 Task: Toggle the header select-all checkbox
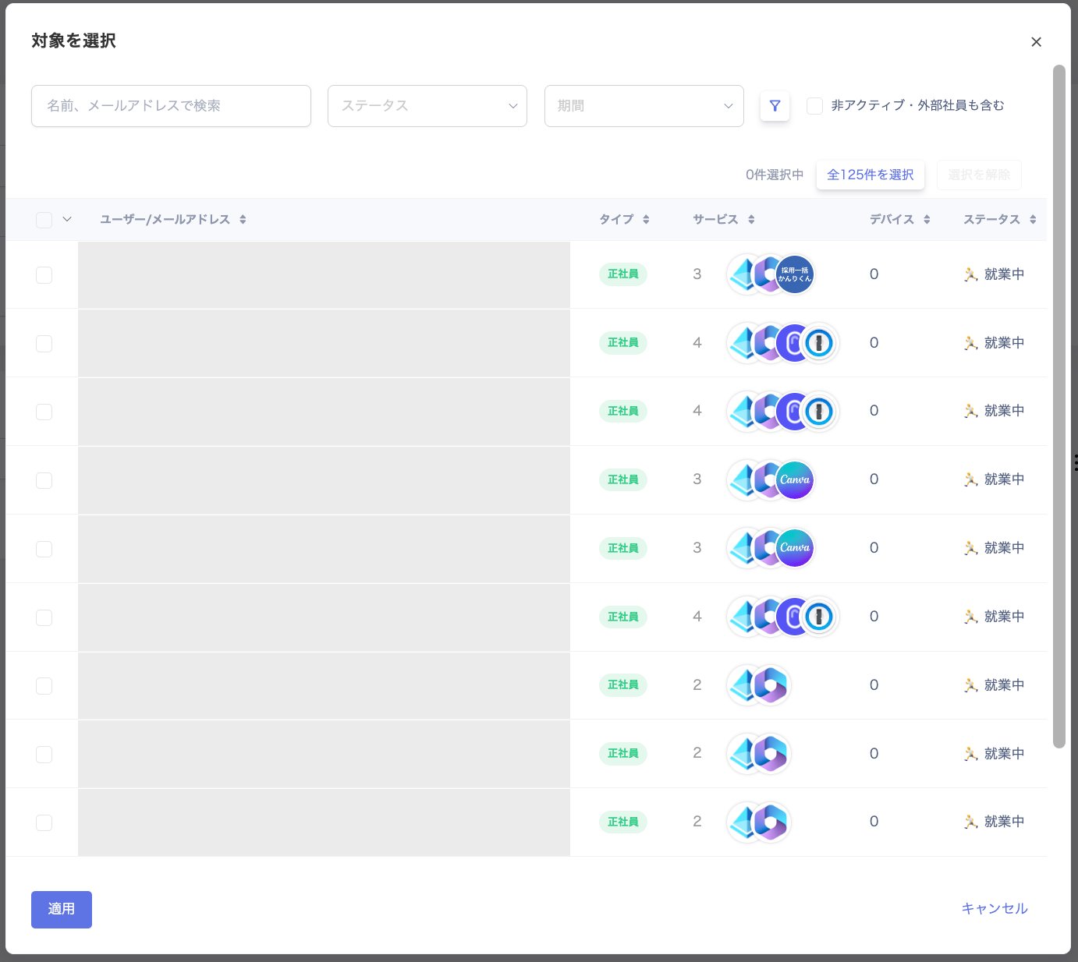pyautogui.click(x=44, y=220)
